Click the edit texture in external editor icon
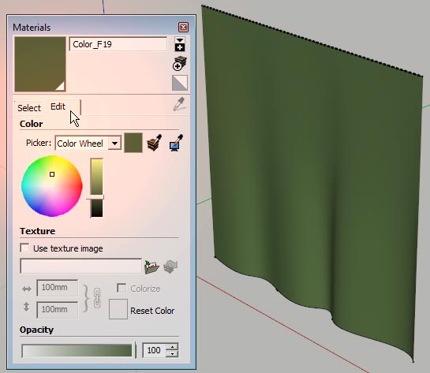430x373 pixels. pyautogui.click(x=170, y=267)
